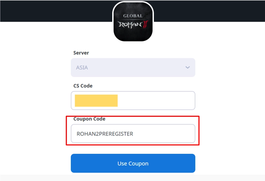Click the CS Code field label
265x181 pixels.
(83, 86)
